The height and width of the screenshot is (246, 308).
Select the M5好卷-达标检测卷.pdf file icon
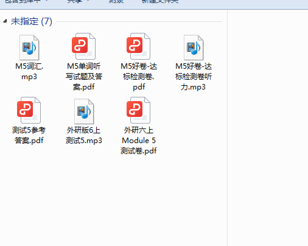(139, 46)
